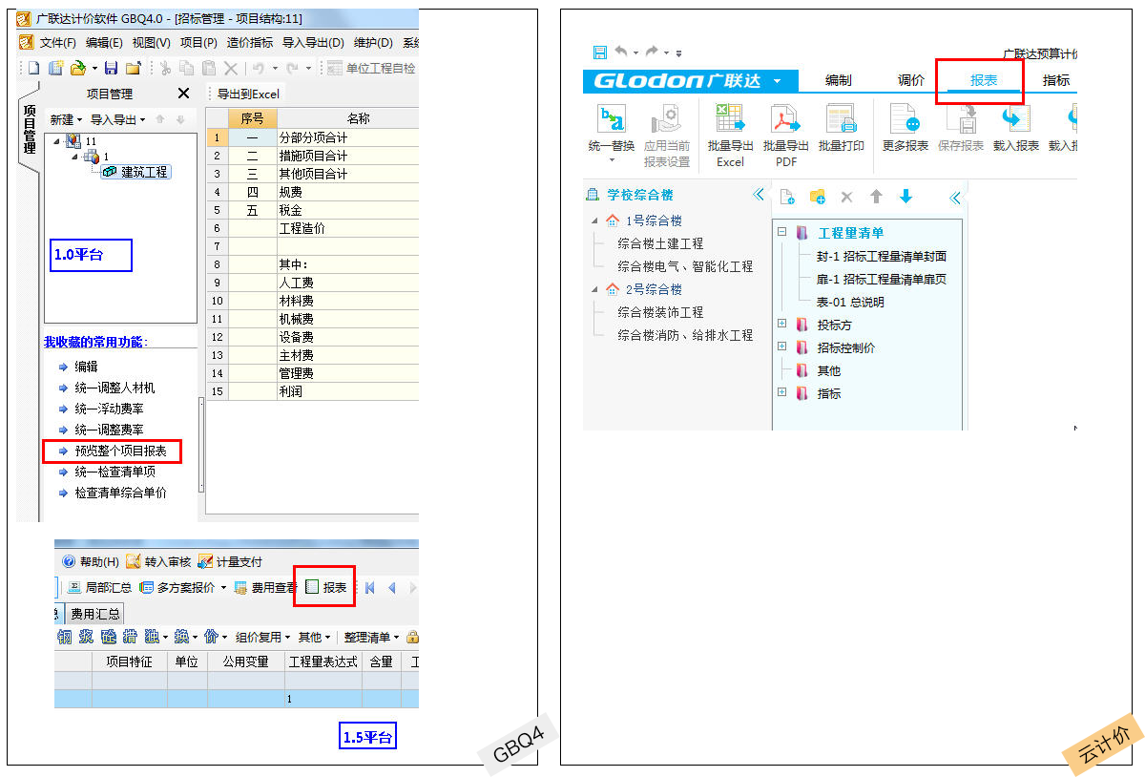This screenshot has width=1145, height=777.
Task: Click the blue save icon in GBQ4 toolbar
Action: click(111, 68)
